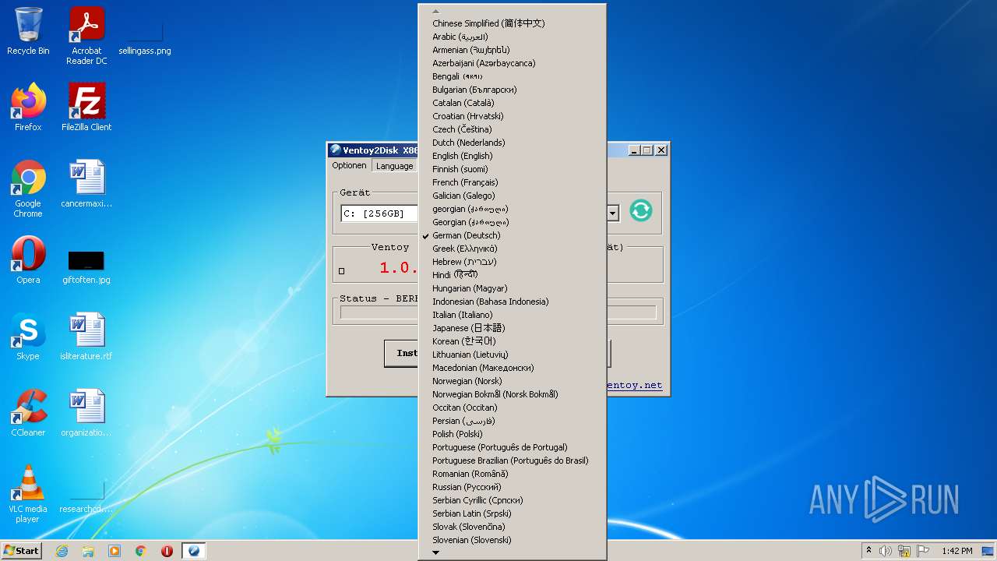Select Hindi language entry
Viewport: 997px width, 561px height.
tap(513, 275)
